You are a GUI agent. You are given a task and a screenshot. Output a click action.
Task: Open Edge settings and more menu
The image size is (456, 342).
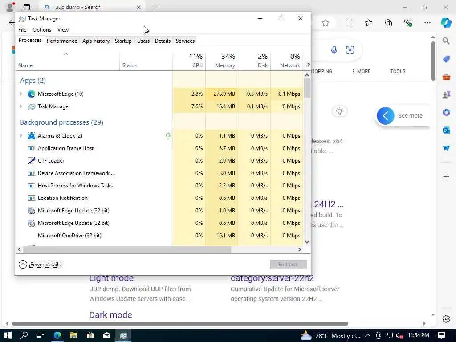tap(427, 23)
